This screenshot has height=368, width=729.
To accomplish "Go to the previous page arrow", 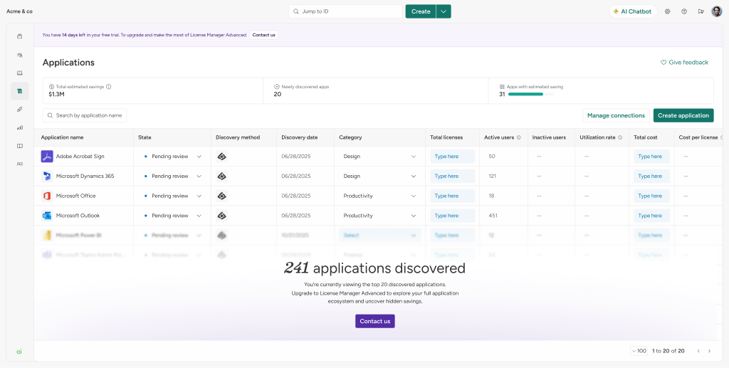I will (698, 352).
